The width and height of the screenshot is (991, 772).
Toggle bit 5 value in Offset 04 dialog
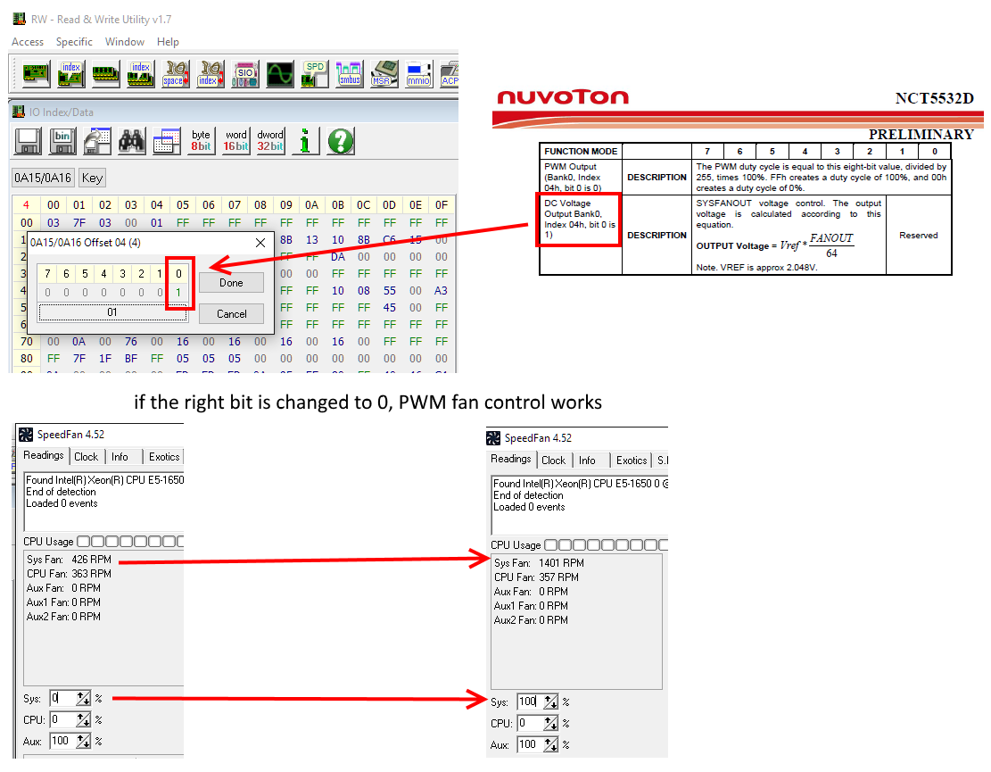(85, 292)
